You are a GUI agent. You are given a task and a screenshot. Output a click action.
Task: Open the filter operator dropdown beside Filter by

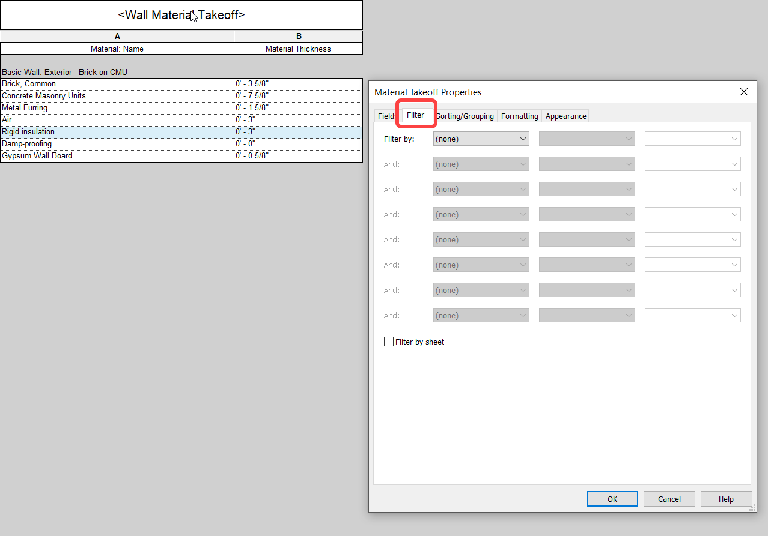(x=586, y=139)
